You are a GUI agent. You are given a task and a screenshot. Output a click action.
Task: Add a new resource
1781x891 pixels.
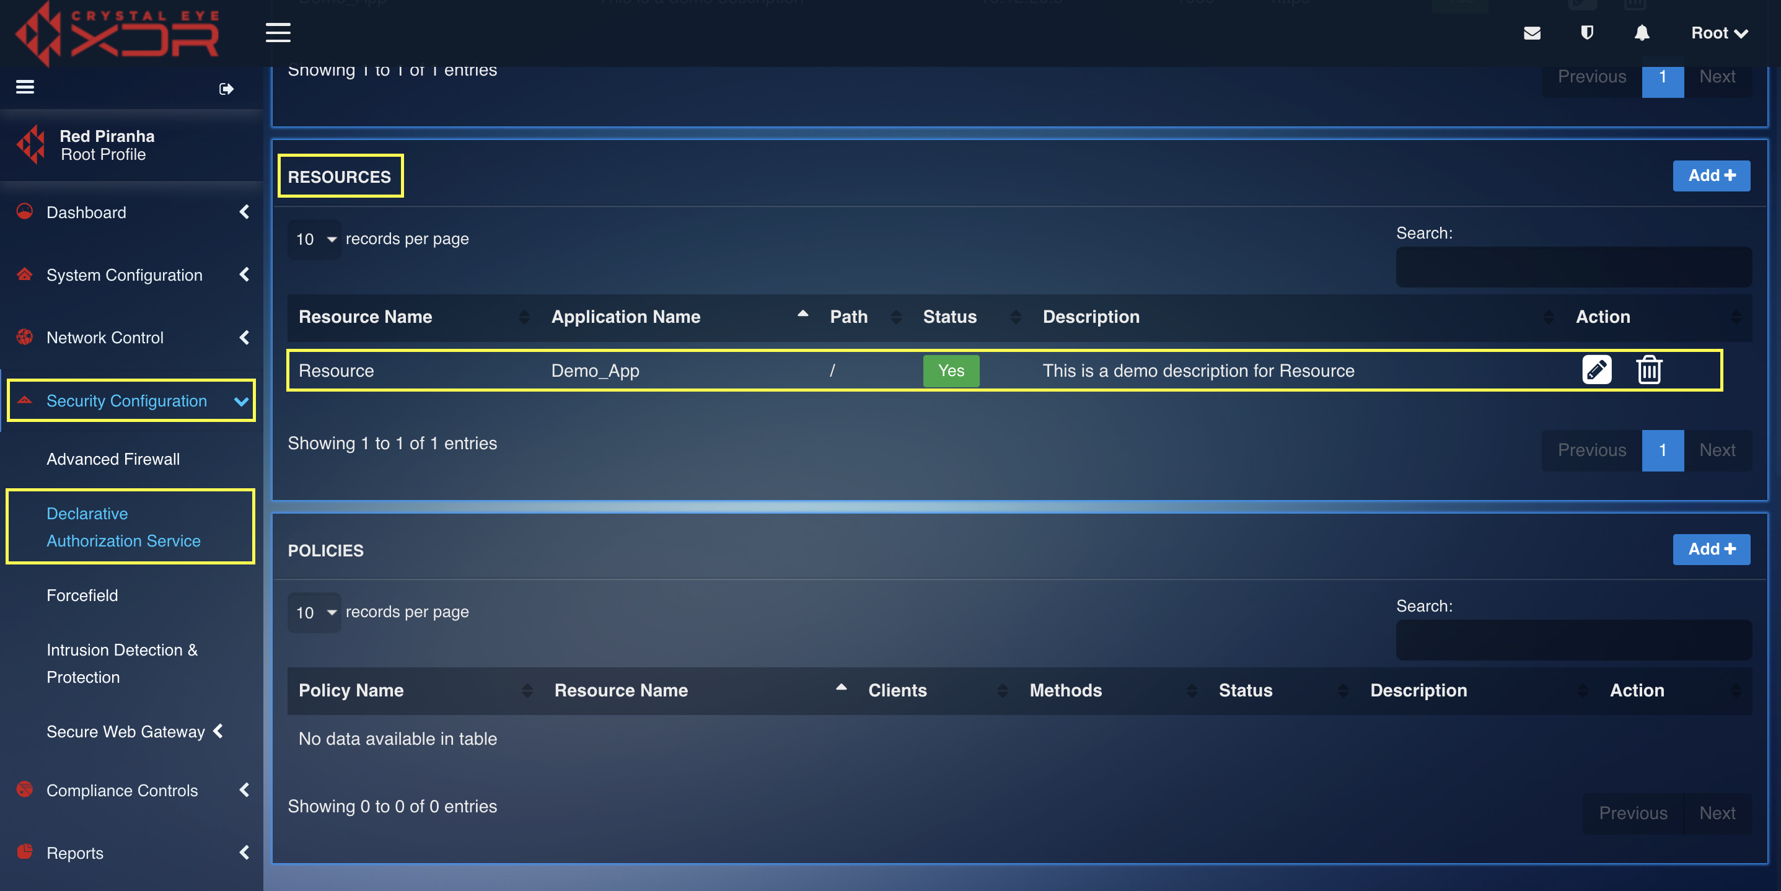(1710, 175)
